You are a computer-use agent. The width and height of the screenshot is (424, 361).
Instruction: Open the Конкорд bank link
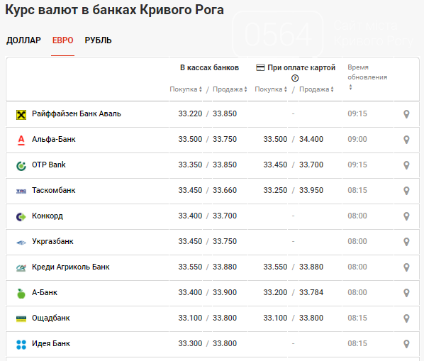coord(48,216)
